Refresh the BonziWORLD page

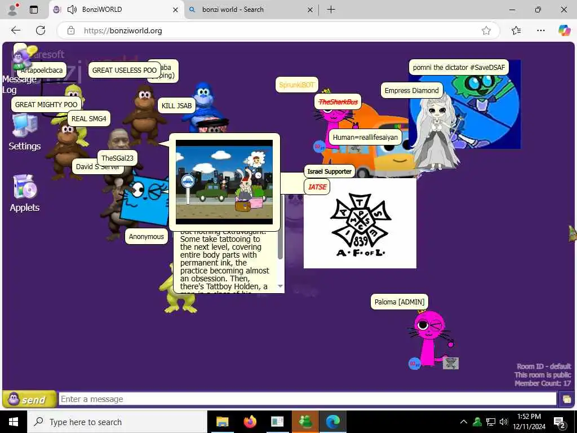[41, 30]
